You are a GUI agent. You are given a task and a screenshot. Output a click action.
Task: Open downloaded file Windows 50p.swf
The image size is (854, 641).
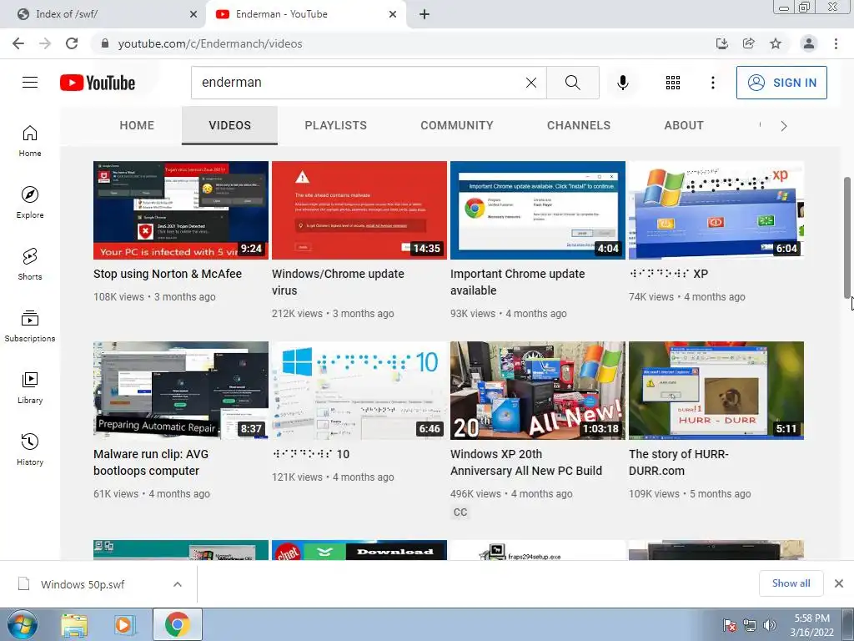83,584
